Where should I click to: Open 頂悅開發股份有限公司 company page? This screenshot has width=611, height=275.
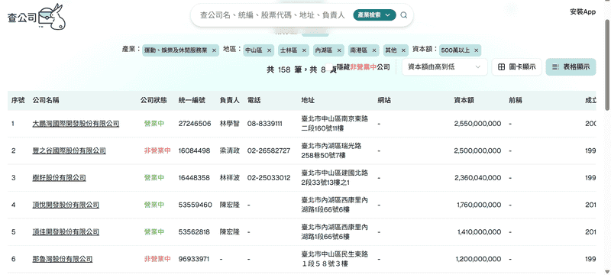(66, 205)
